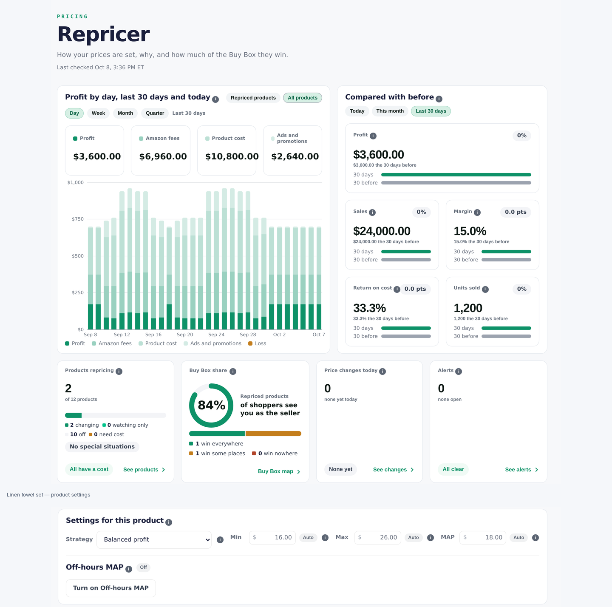This screenshot has height=607, width=612.
Task: Open the Strategy Balanced profit dropdown
Action: [x=154, y=540]
